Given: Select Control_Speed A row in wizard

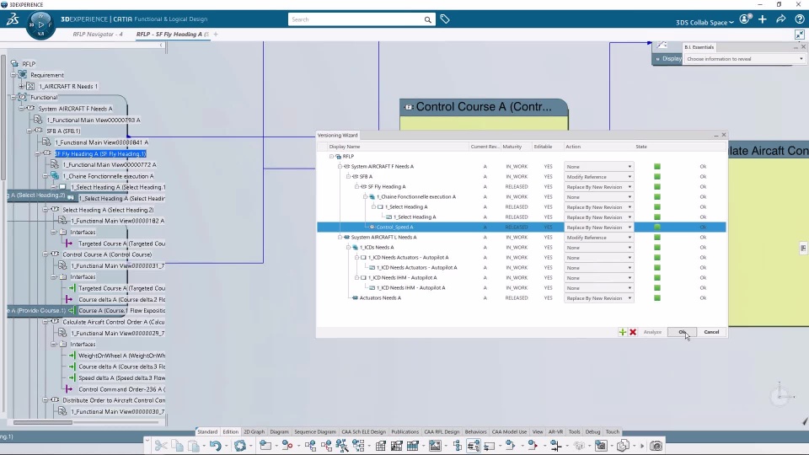Looking at the screenshot, I should (521, 227).
